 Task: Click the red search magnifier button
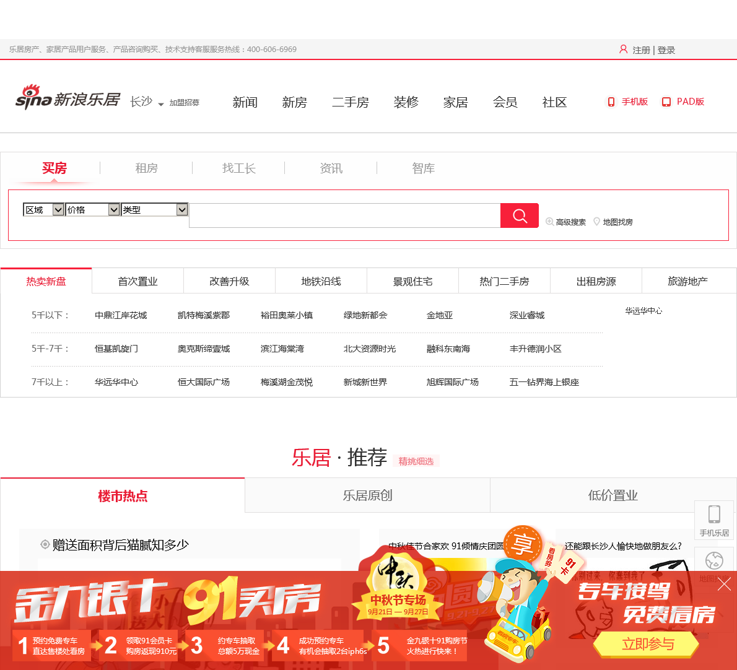pyautogui.click(x=520, y=215)
